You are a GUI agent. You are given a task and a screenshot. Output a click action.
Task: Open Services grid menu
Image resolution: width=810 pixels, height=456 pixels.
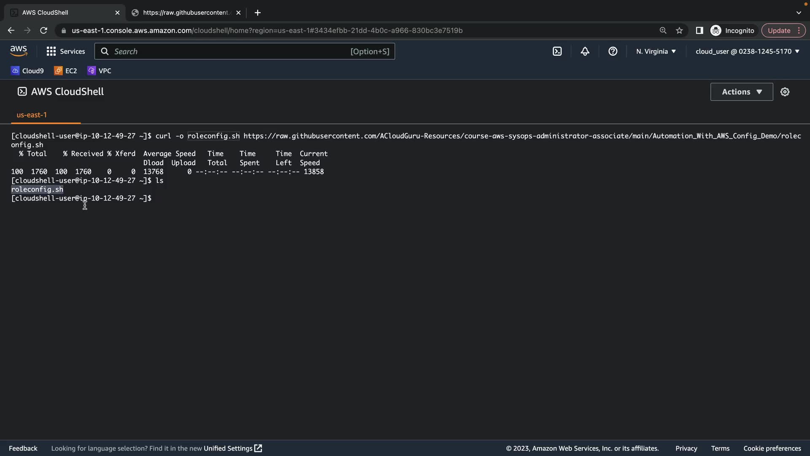pos(66,52)
